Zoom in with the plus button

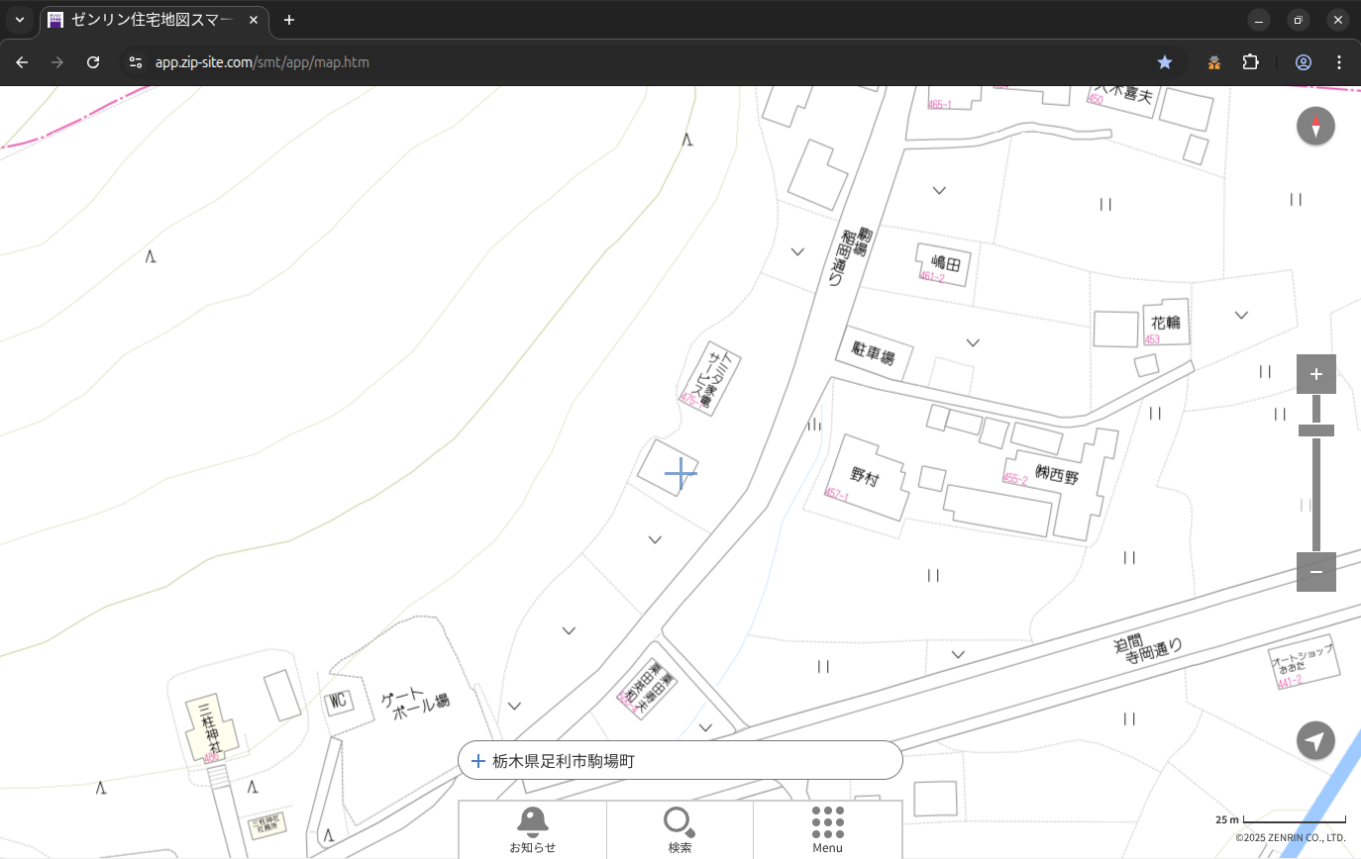click(1315, 374)
